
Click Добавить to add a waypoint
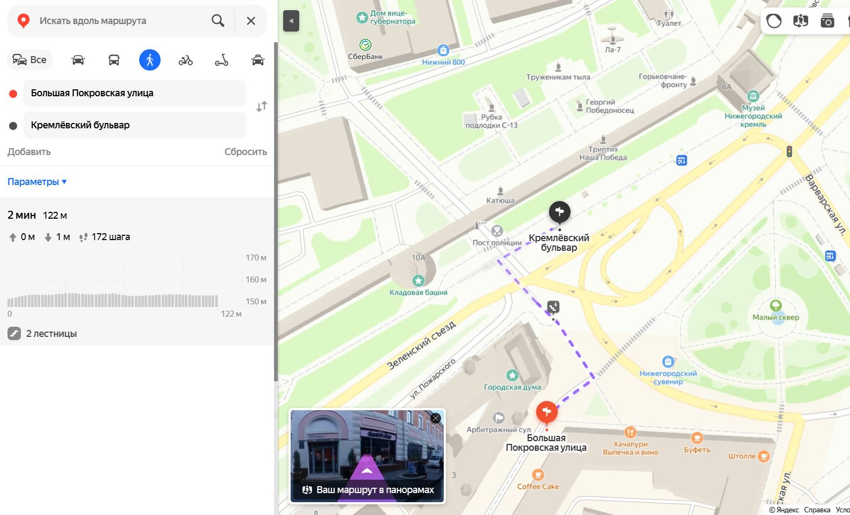(29, 152)
